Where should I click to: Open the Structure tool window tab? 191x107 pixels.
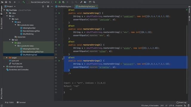click(x=1, y=23)
